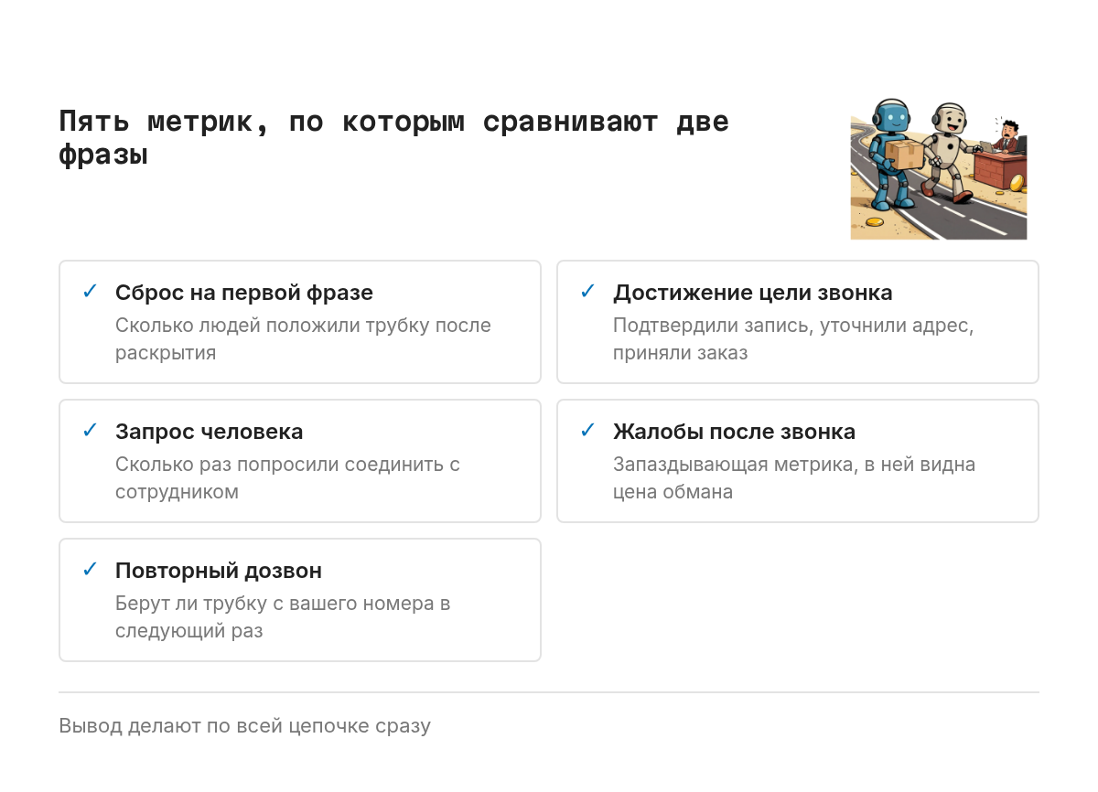Click the footer note "Вывод делают по всей цепочке сразу"
This screenshot has height=792, width=1098.
[244, 726]
